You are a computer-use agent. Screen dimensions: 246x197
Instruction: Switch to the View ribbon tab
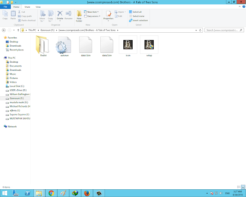(38, 7)
